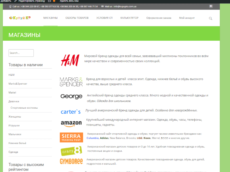Focus the sidebar Search field
Screen dimensions: 230x172
point(21,53)
